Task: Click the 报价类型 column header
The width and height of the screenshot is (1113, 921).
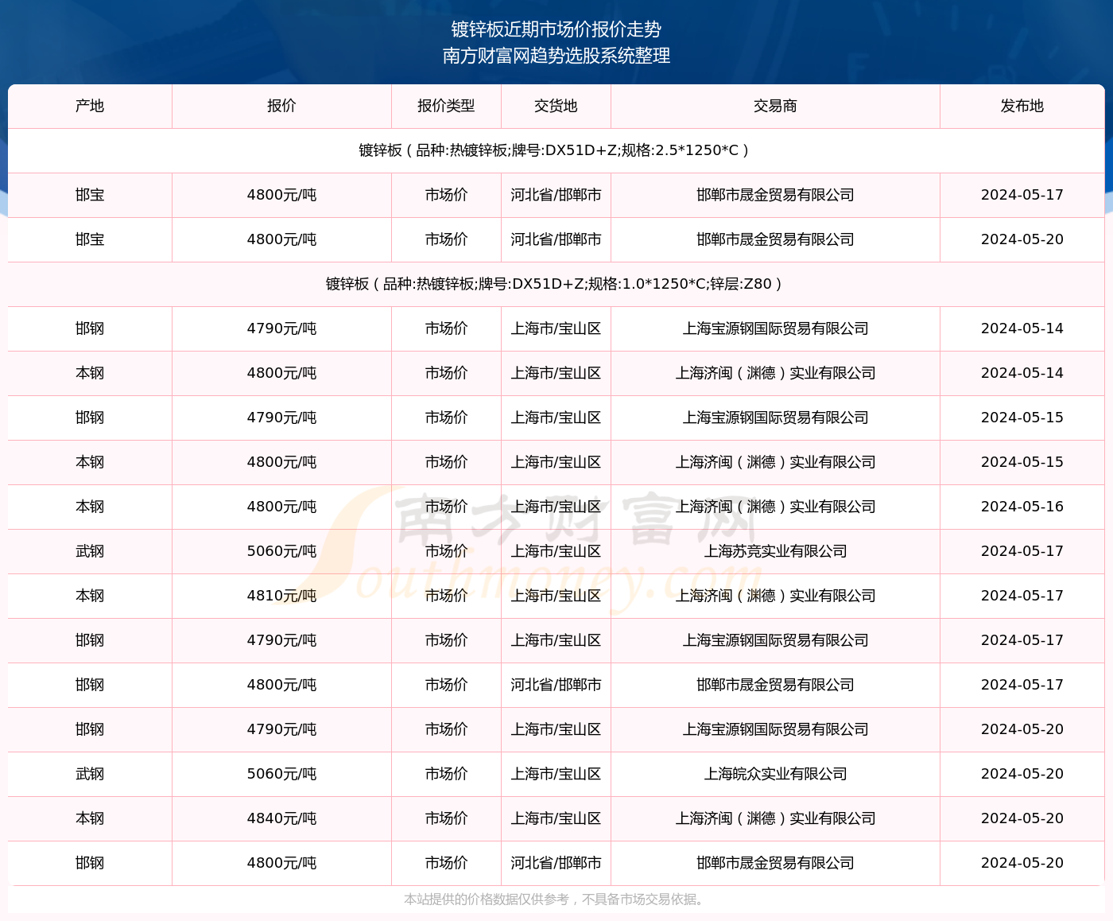Action: [x=446, y=106]
